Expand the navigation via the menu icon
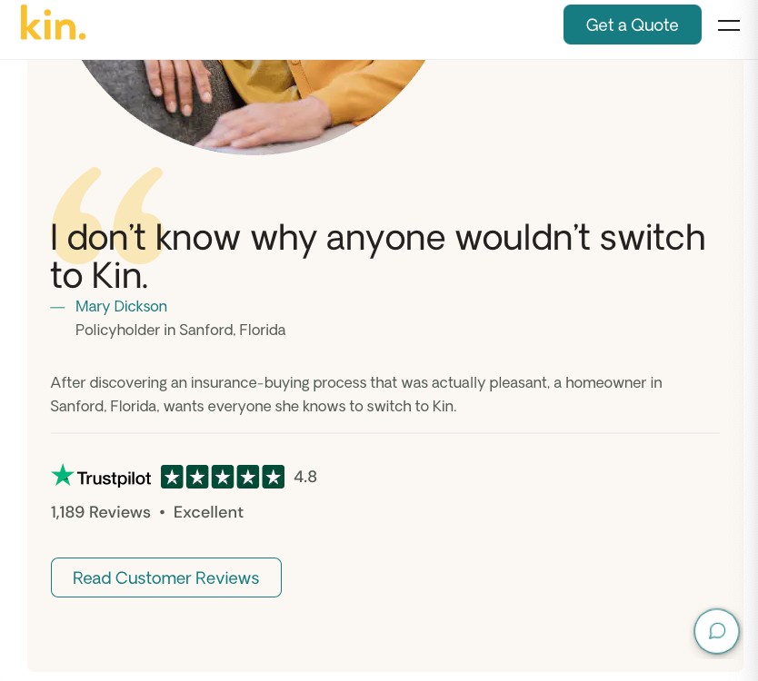This screenshot has width=758, height=681. (x=729, y=25)
